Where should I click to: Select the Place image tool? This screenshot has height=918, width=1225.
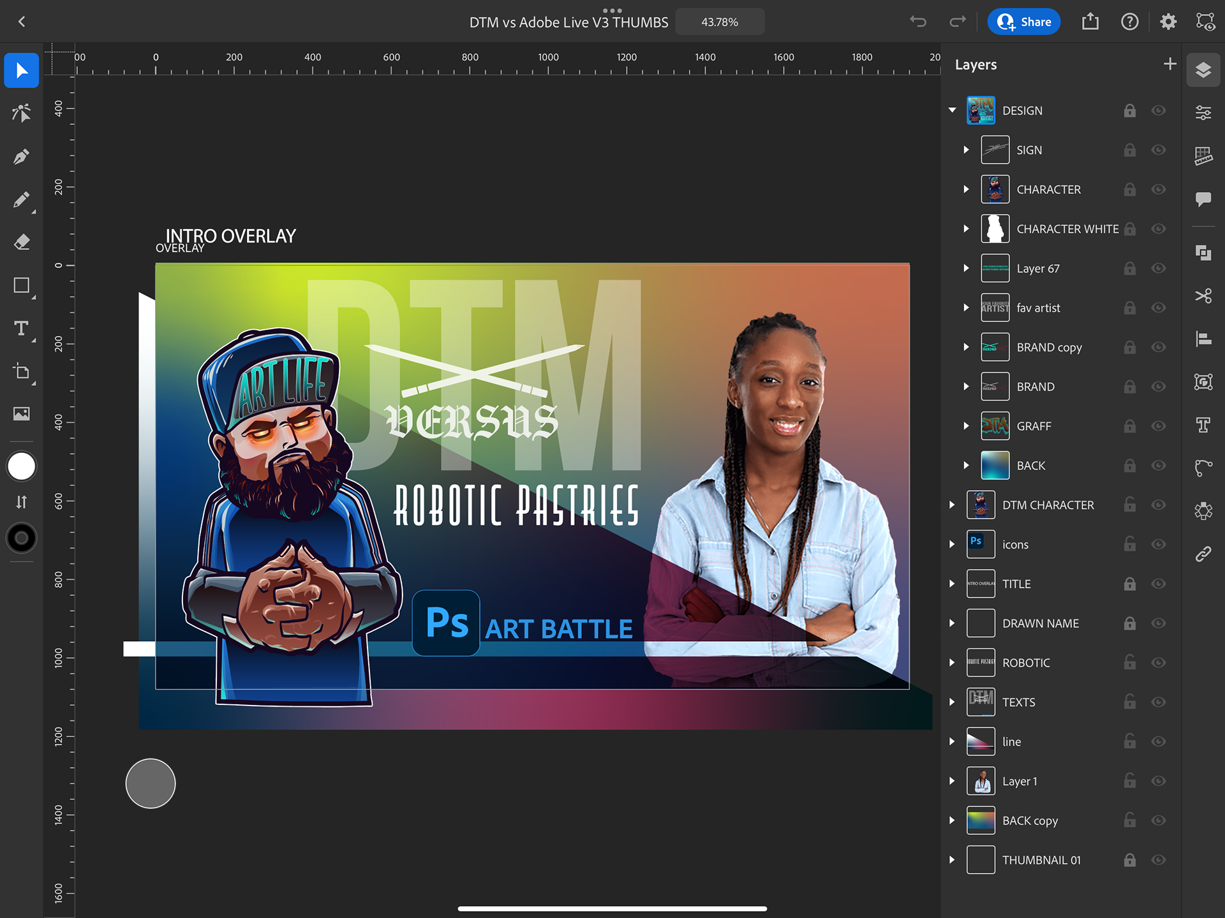click(22, 414)
